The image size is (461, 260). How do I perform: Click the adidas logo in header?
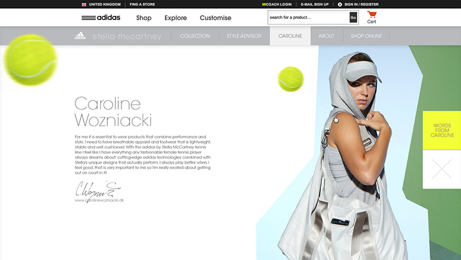101,18
